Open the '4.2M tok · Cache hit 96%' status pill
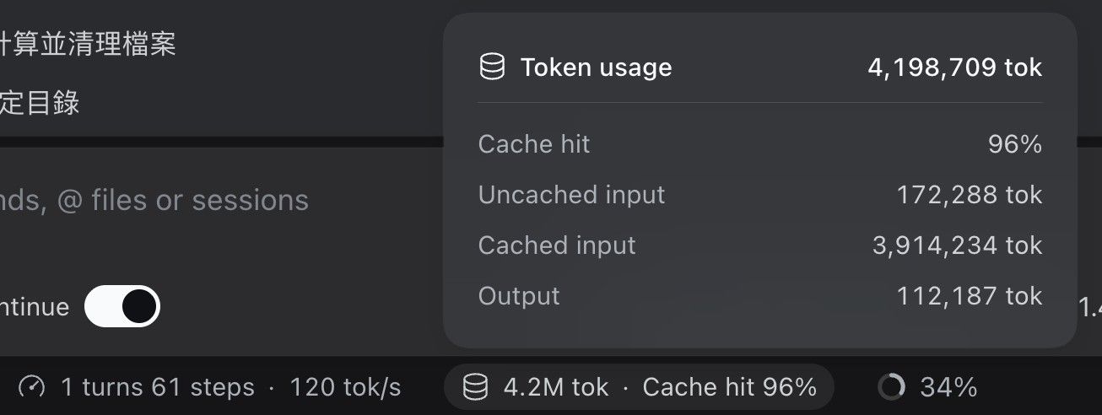The height and width of the screenshot is (415, 1102). 639,387
